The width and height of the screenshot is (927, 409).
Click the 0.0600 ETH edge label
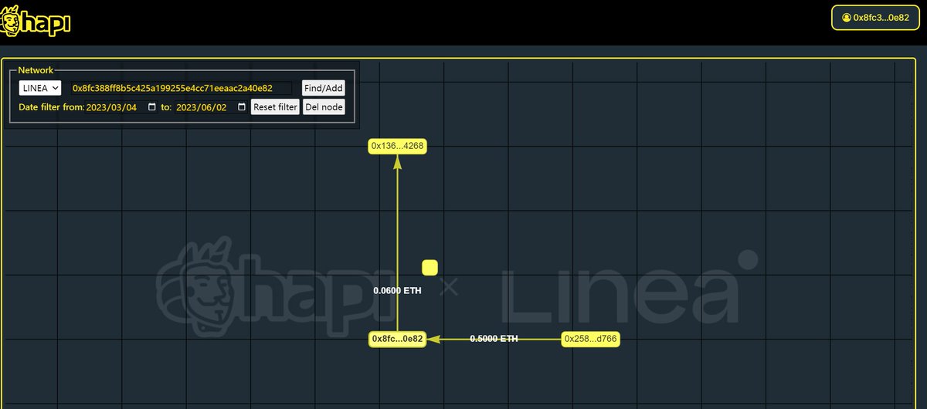coord(397,291)
